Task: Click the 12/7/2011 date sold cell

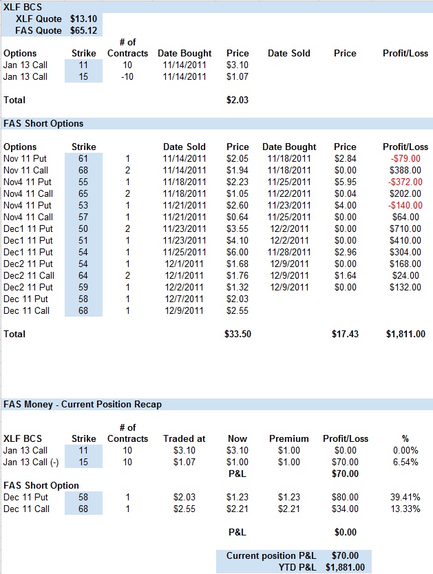Action: tap(183, 299)
